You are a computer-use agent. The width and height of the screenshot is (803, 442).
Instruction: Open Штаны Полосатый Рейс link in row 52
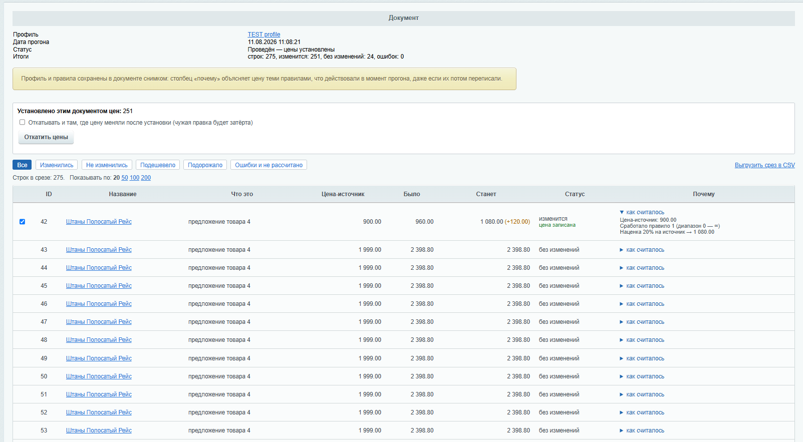[x=99, y=412]
